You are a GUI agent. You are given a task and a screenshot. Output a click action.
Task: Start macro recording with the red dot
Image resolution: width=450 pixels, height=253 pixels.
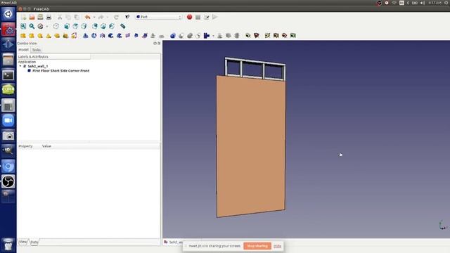(189, 17)
